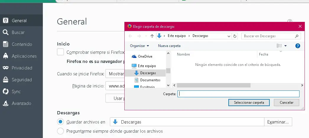
Task: Select the Buscar magnifier icon in sidebar
Action: (6, 32)
